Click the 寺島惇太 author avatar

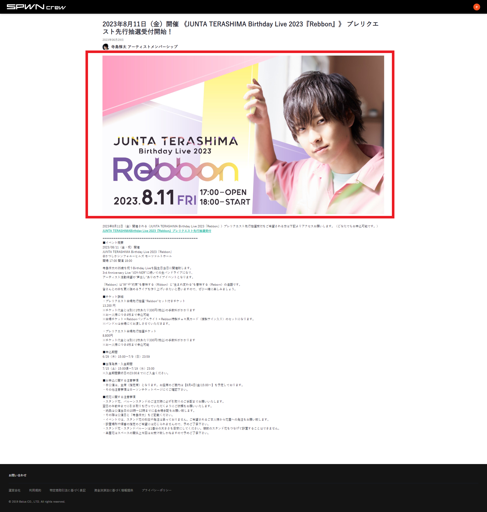tap(106, 47)
